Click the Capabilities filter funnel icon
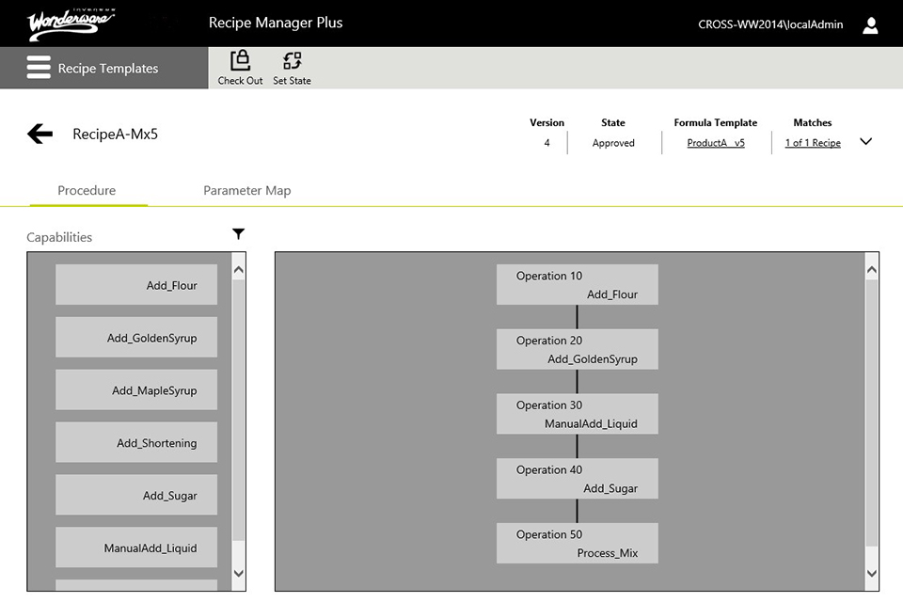This screenshot has width=903, height=603. [238, 234]
